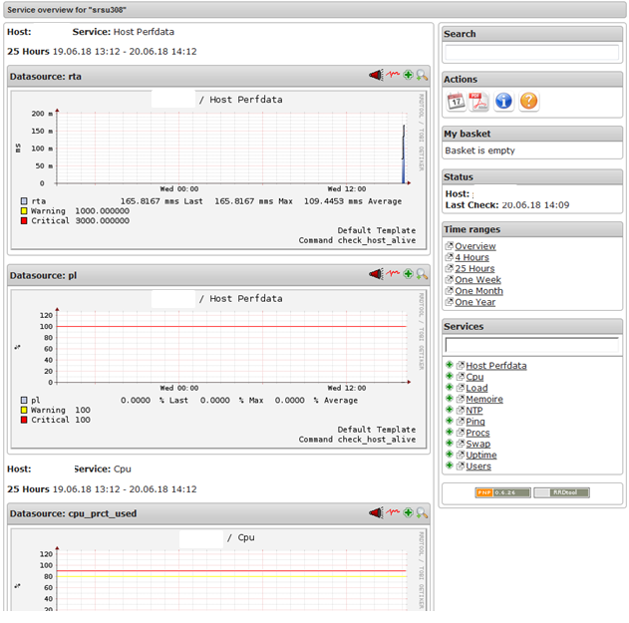Open the One Year time range link
The image size is (629, 623).
(474, 302)
